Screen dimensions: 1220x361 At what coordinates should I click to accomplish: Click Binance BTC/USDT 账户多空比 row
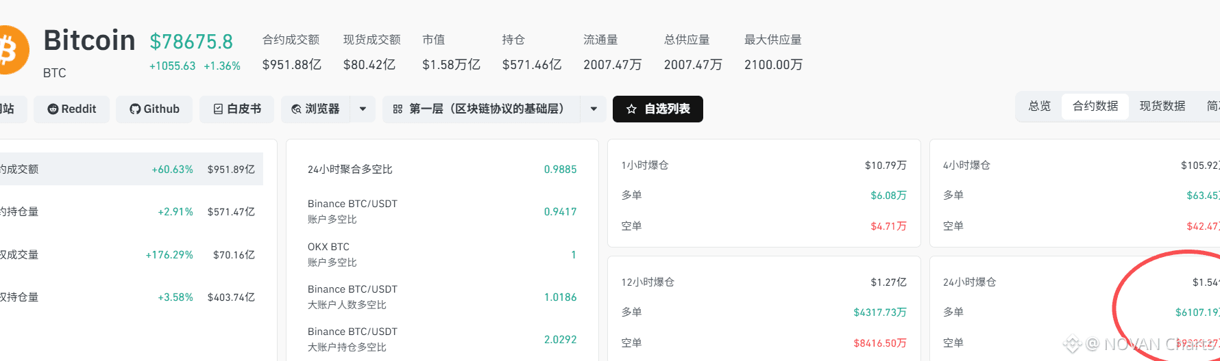pos(442,211)
